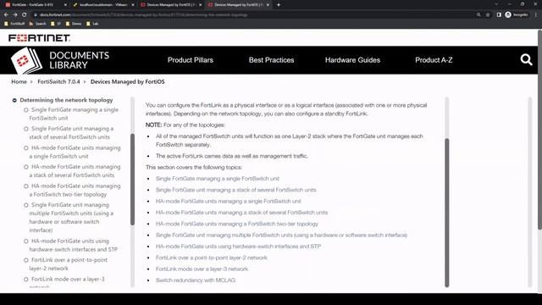Open topic link Single FortiGate unit managing a stack
Viewport: 542px width, 305px height.
[235, 190]
